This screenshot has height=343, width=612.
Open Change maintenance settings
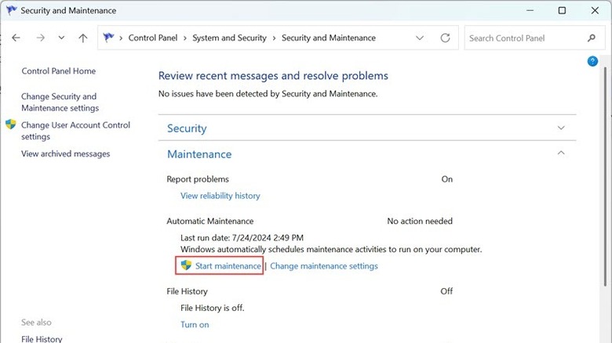(x=323, y=266)
